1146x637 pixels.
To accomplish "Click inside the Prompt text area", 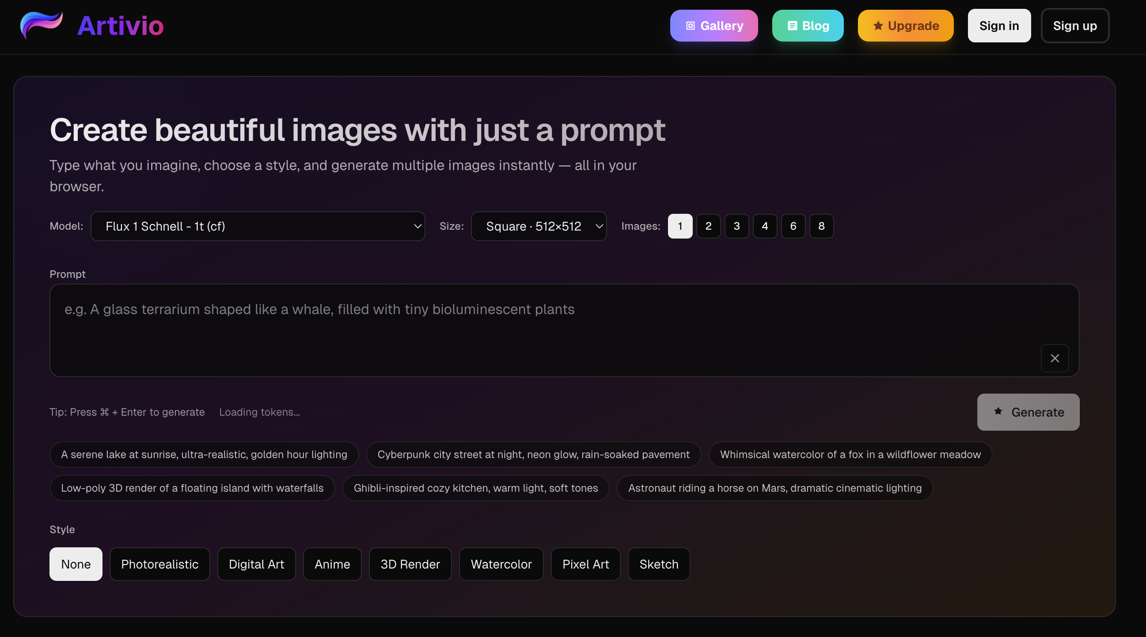I will [x=534, y=330].
